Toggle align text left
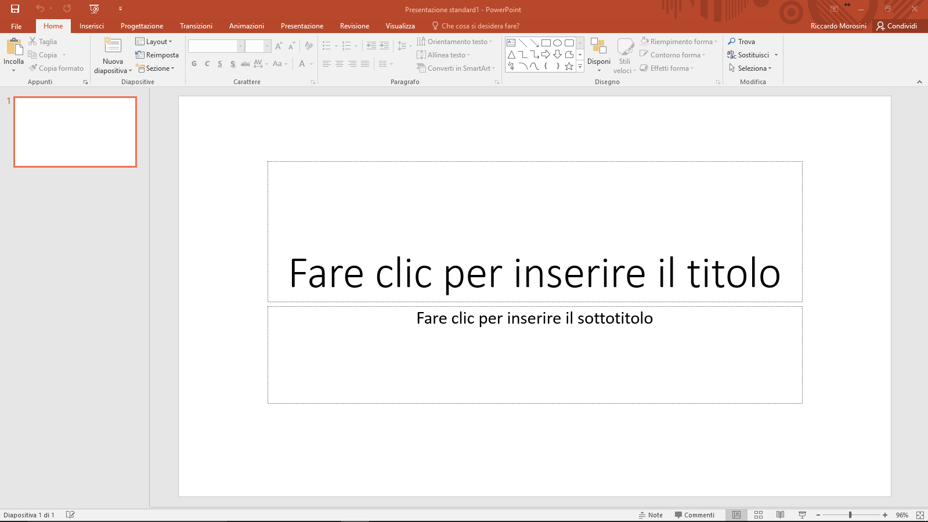 point(327,64)
